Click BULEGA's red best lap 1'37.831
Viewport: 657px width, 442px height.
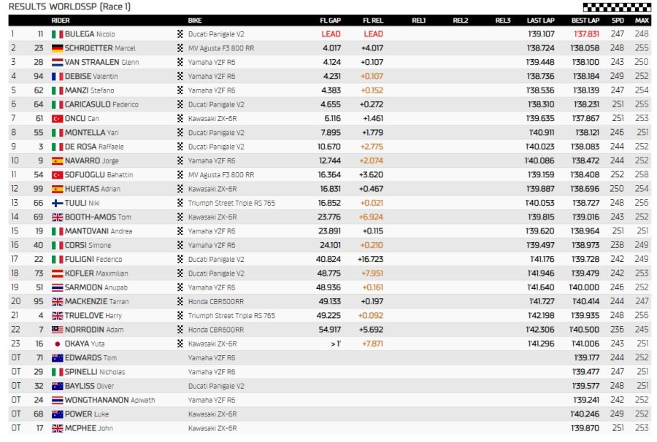(586, 34)
